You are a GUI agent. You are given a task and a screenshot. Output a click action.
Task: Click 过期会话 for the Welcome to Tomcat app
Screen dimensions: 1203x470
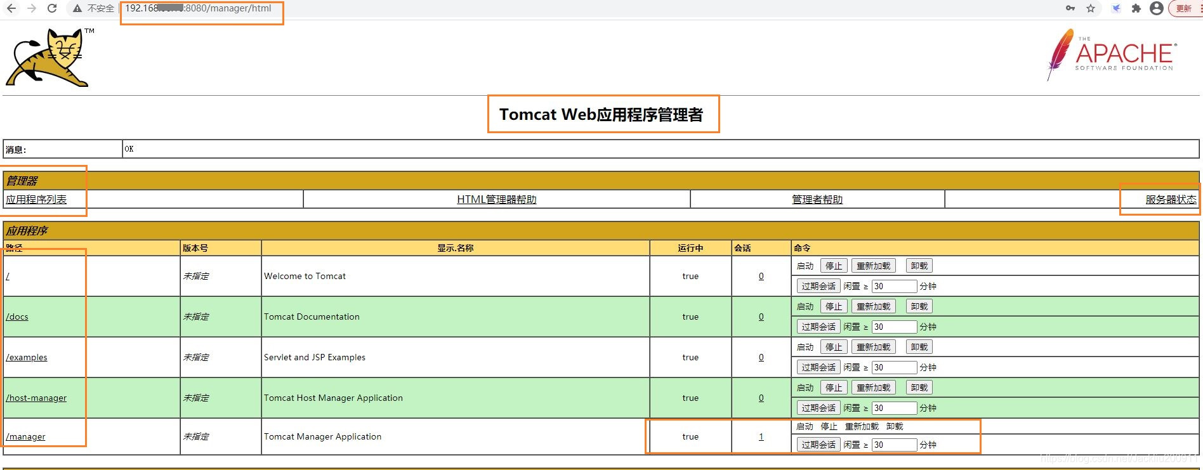click(818, 286)
